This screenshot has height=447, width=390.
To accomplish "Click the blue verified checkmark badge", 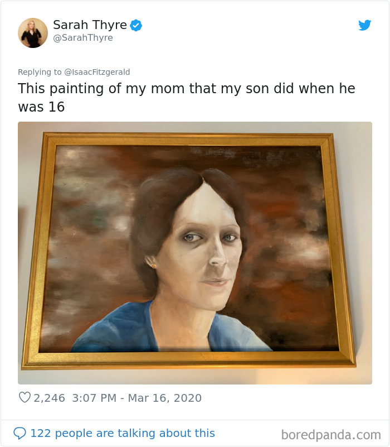I will tap(136, 25).
